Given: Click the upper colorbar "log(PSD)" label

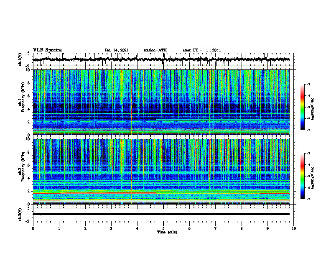Looking at the screenshot, I should coord(313,109).
